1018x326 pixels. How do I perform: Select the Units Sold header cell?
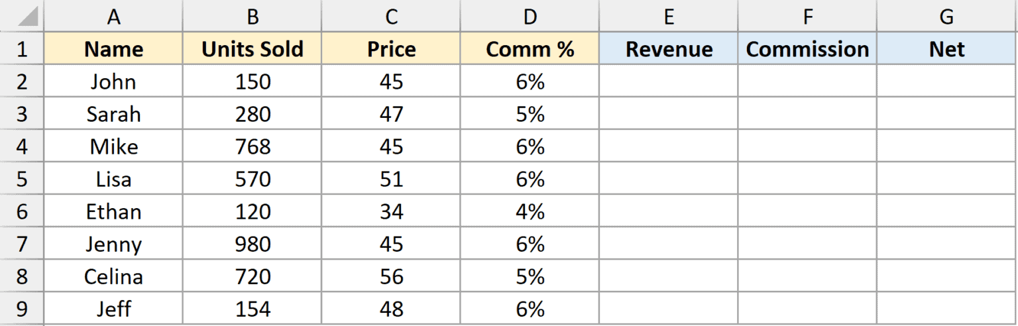tap(253, 49)
